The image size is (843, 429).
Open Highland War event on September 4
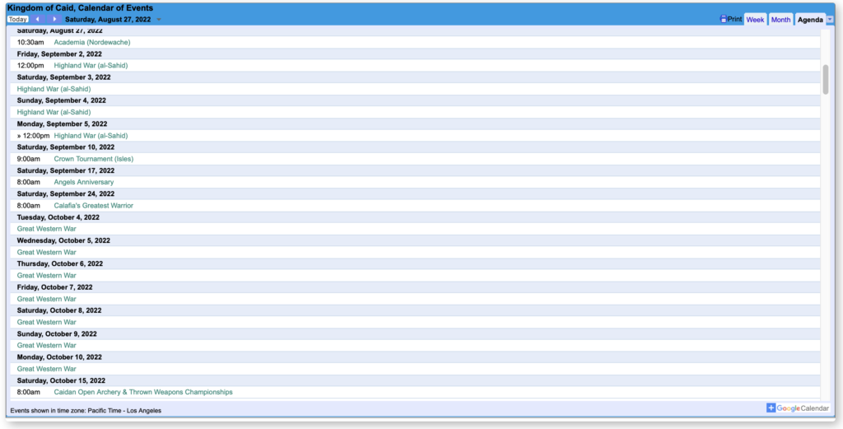tap(54, 112)
